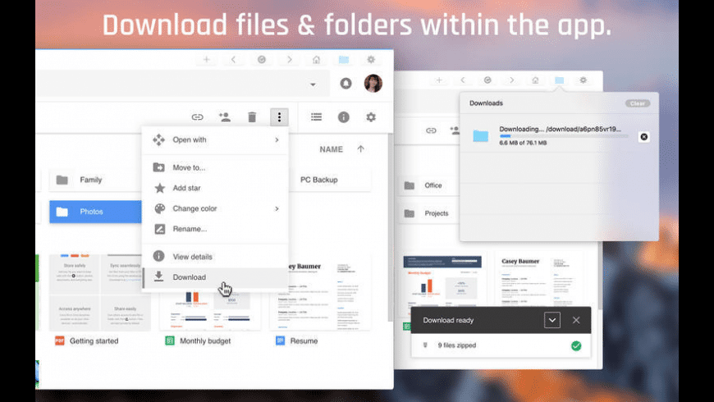
Task: Select the PC Backup folder
Action: coord(330,180)
